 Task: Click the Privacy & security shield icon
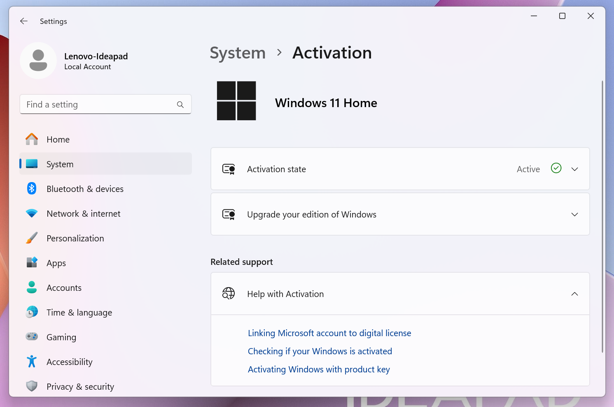coord(32,386)
